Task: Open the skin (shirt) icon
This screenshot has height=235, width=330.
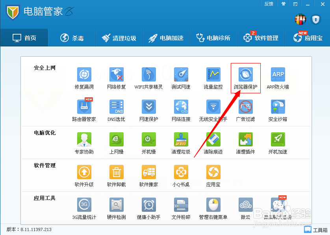Action: point(284,4)
